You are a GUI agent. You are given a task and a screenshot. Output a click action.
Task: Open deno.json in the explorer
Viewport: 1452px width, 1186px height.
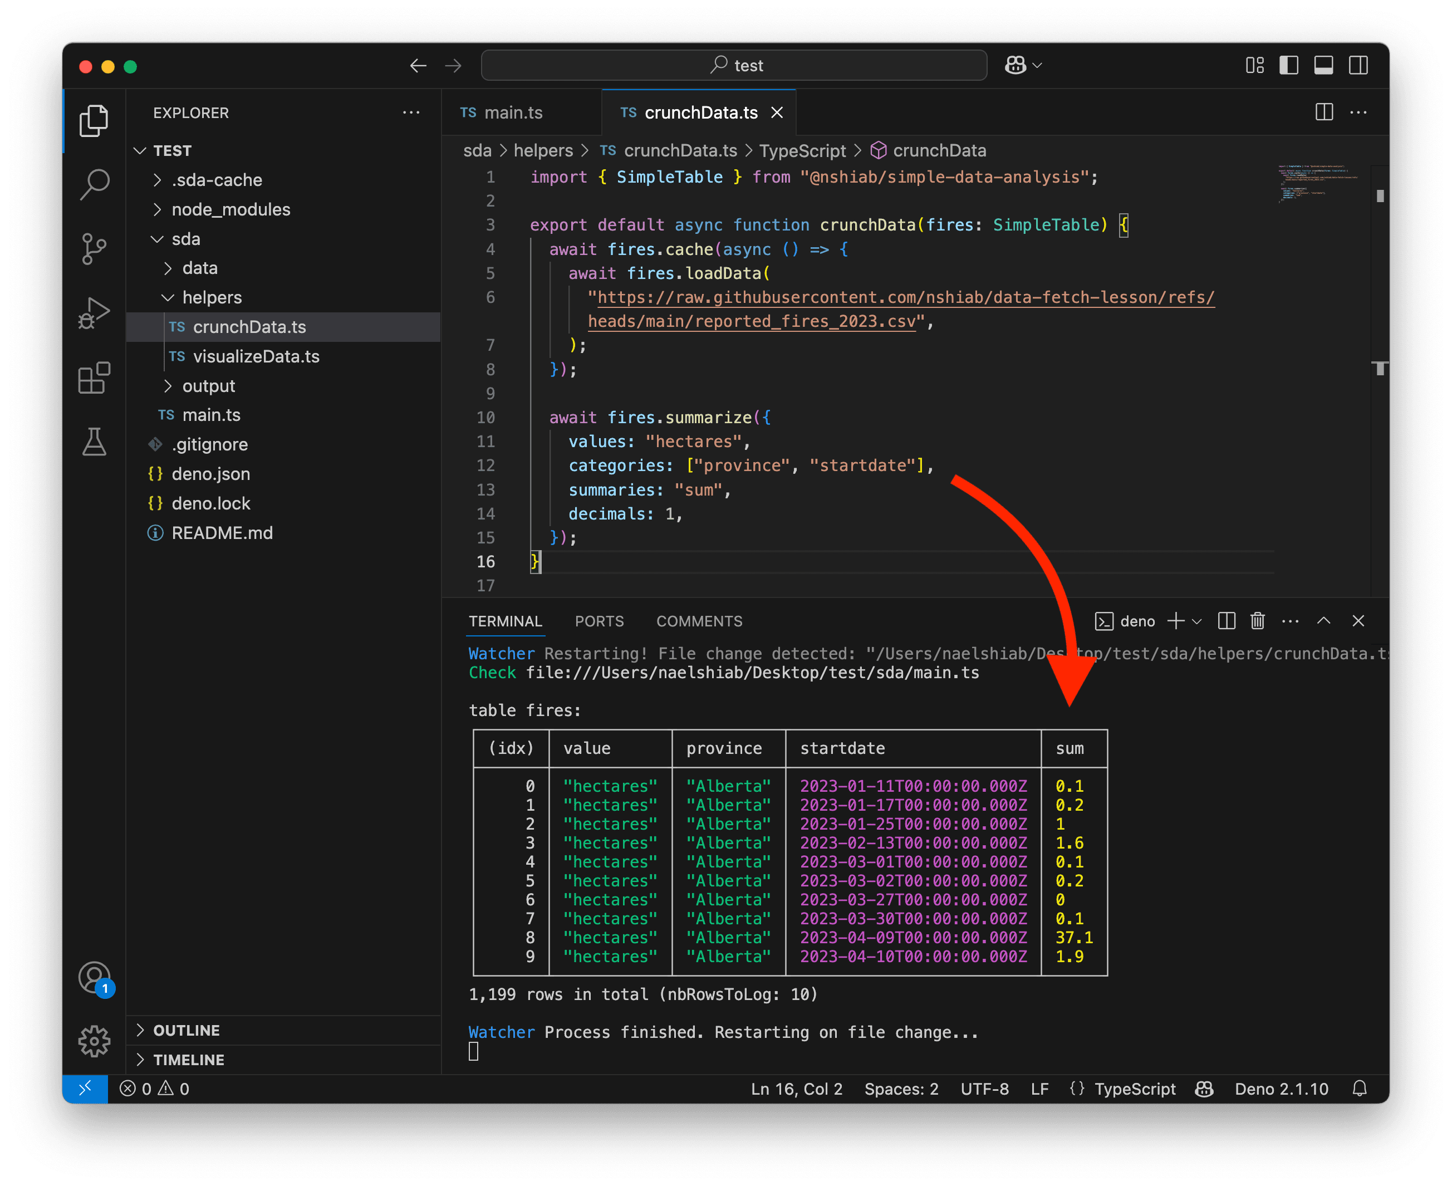283,473
